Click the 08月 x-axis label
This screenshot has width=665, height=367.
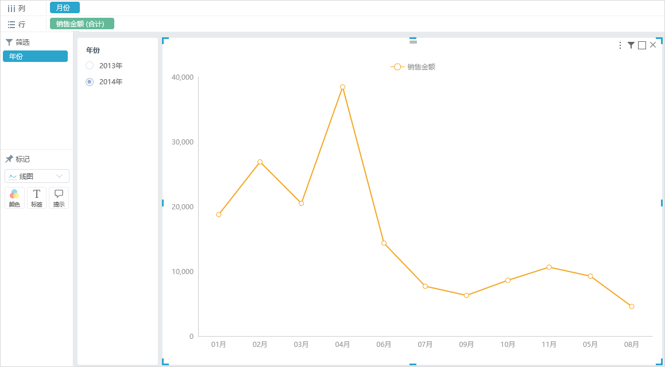[x=632, y=345]
